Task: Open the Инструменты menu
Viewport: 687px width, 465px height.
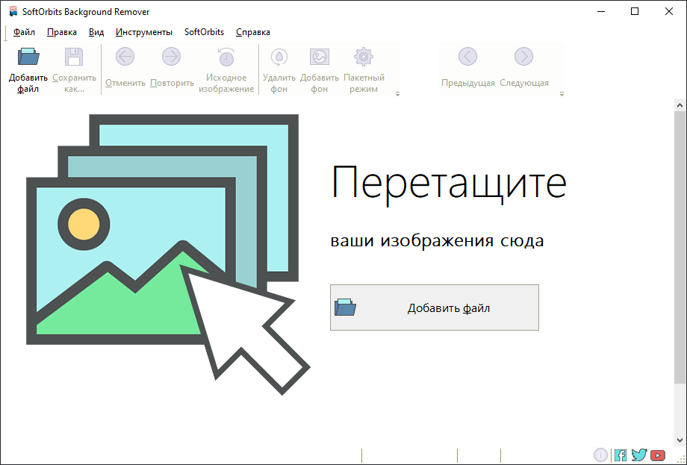Action: (x=144, y=32)
